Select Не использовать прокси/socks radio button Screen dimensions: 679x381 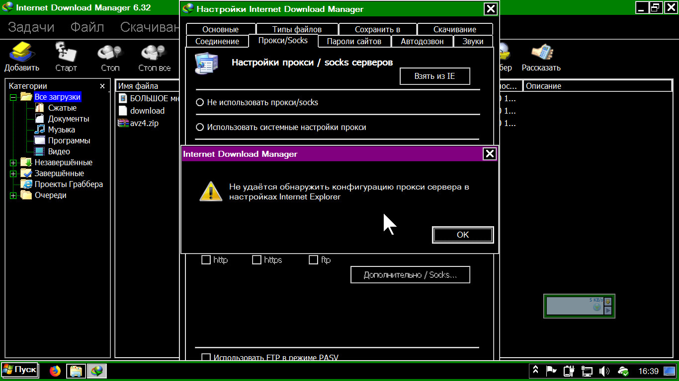pos(200,103)
